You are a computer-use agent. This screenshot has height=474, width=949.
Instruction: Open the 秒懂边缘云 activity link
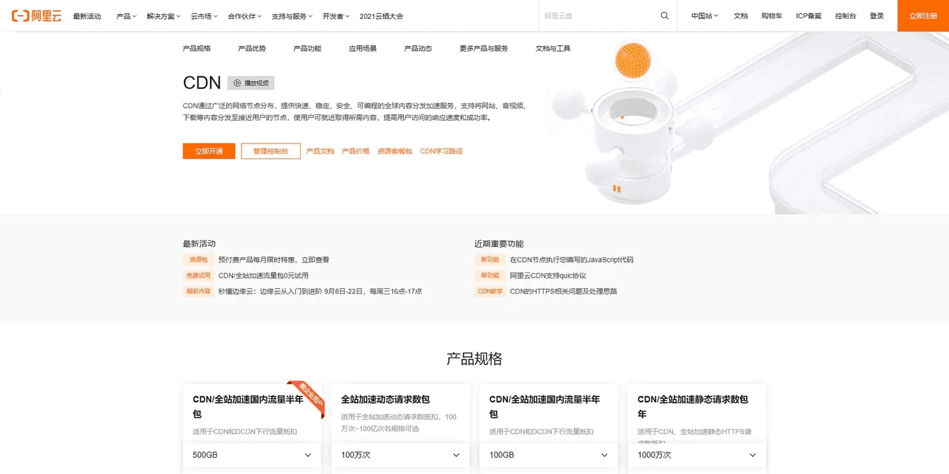tap(320, 292)
